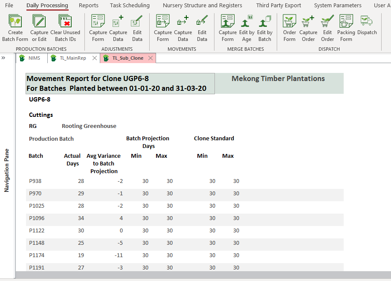Viewport: 391px width, 281px height.
Task: Select Capture Order in Dispatch group
Action: [308, 28]
